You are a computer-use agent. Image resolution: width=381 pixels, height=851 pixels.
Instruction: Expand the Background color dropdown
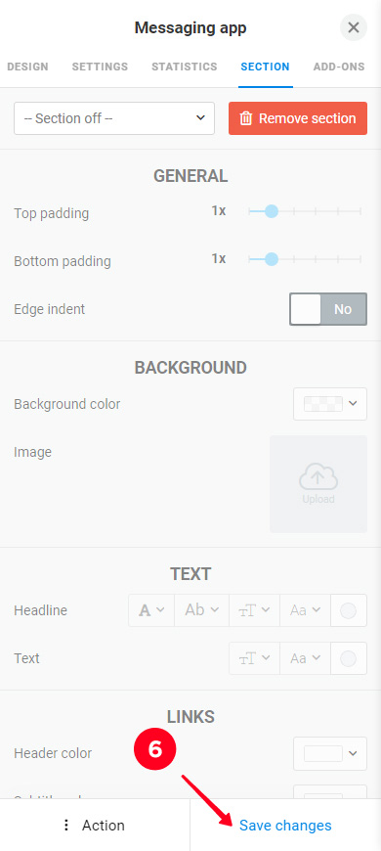[330, 404]
